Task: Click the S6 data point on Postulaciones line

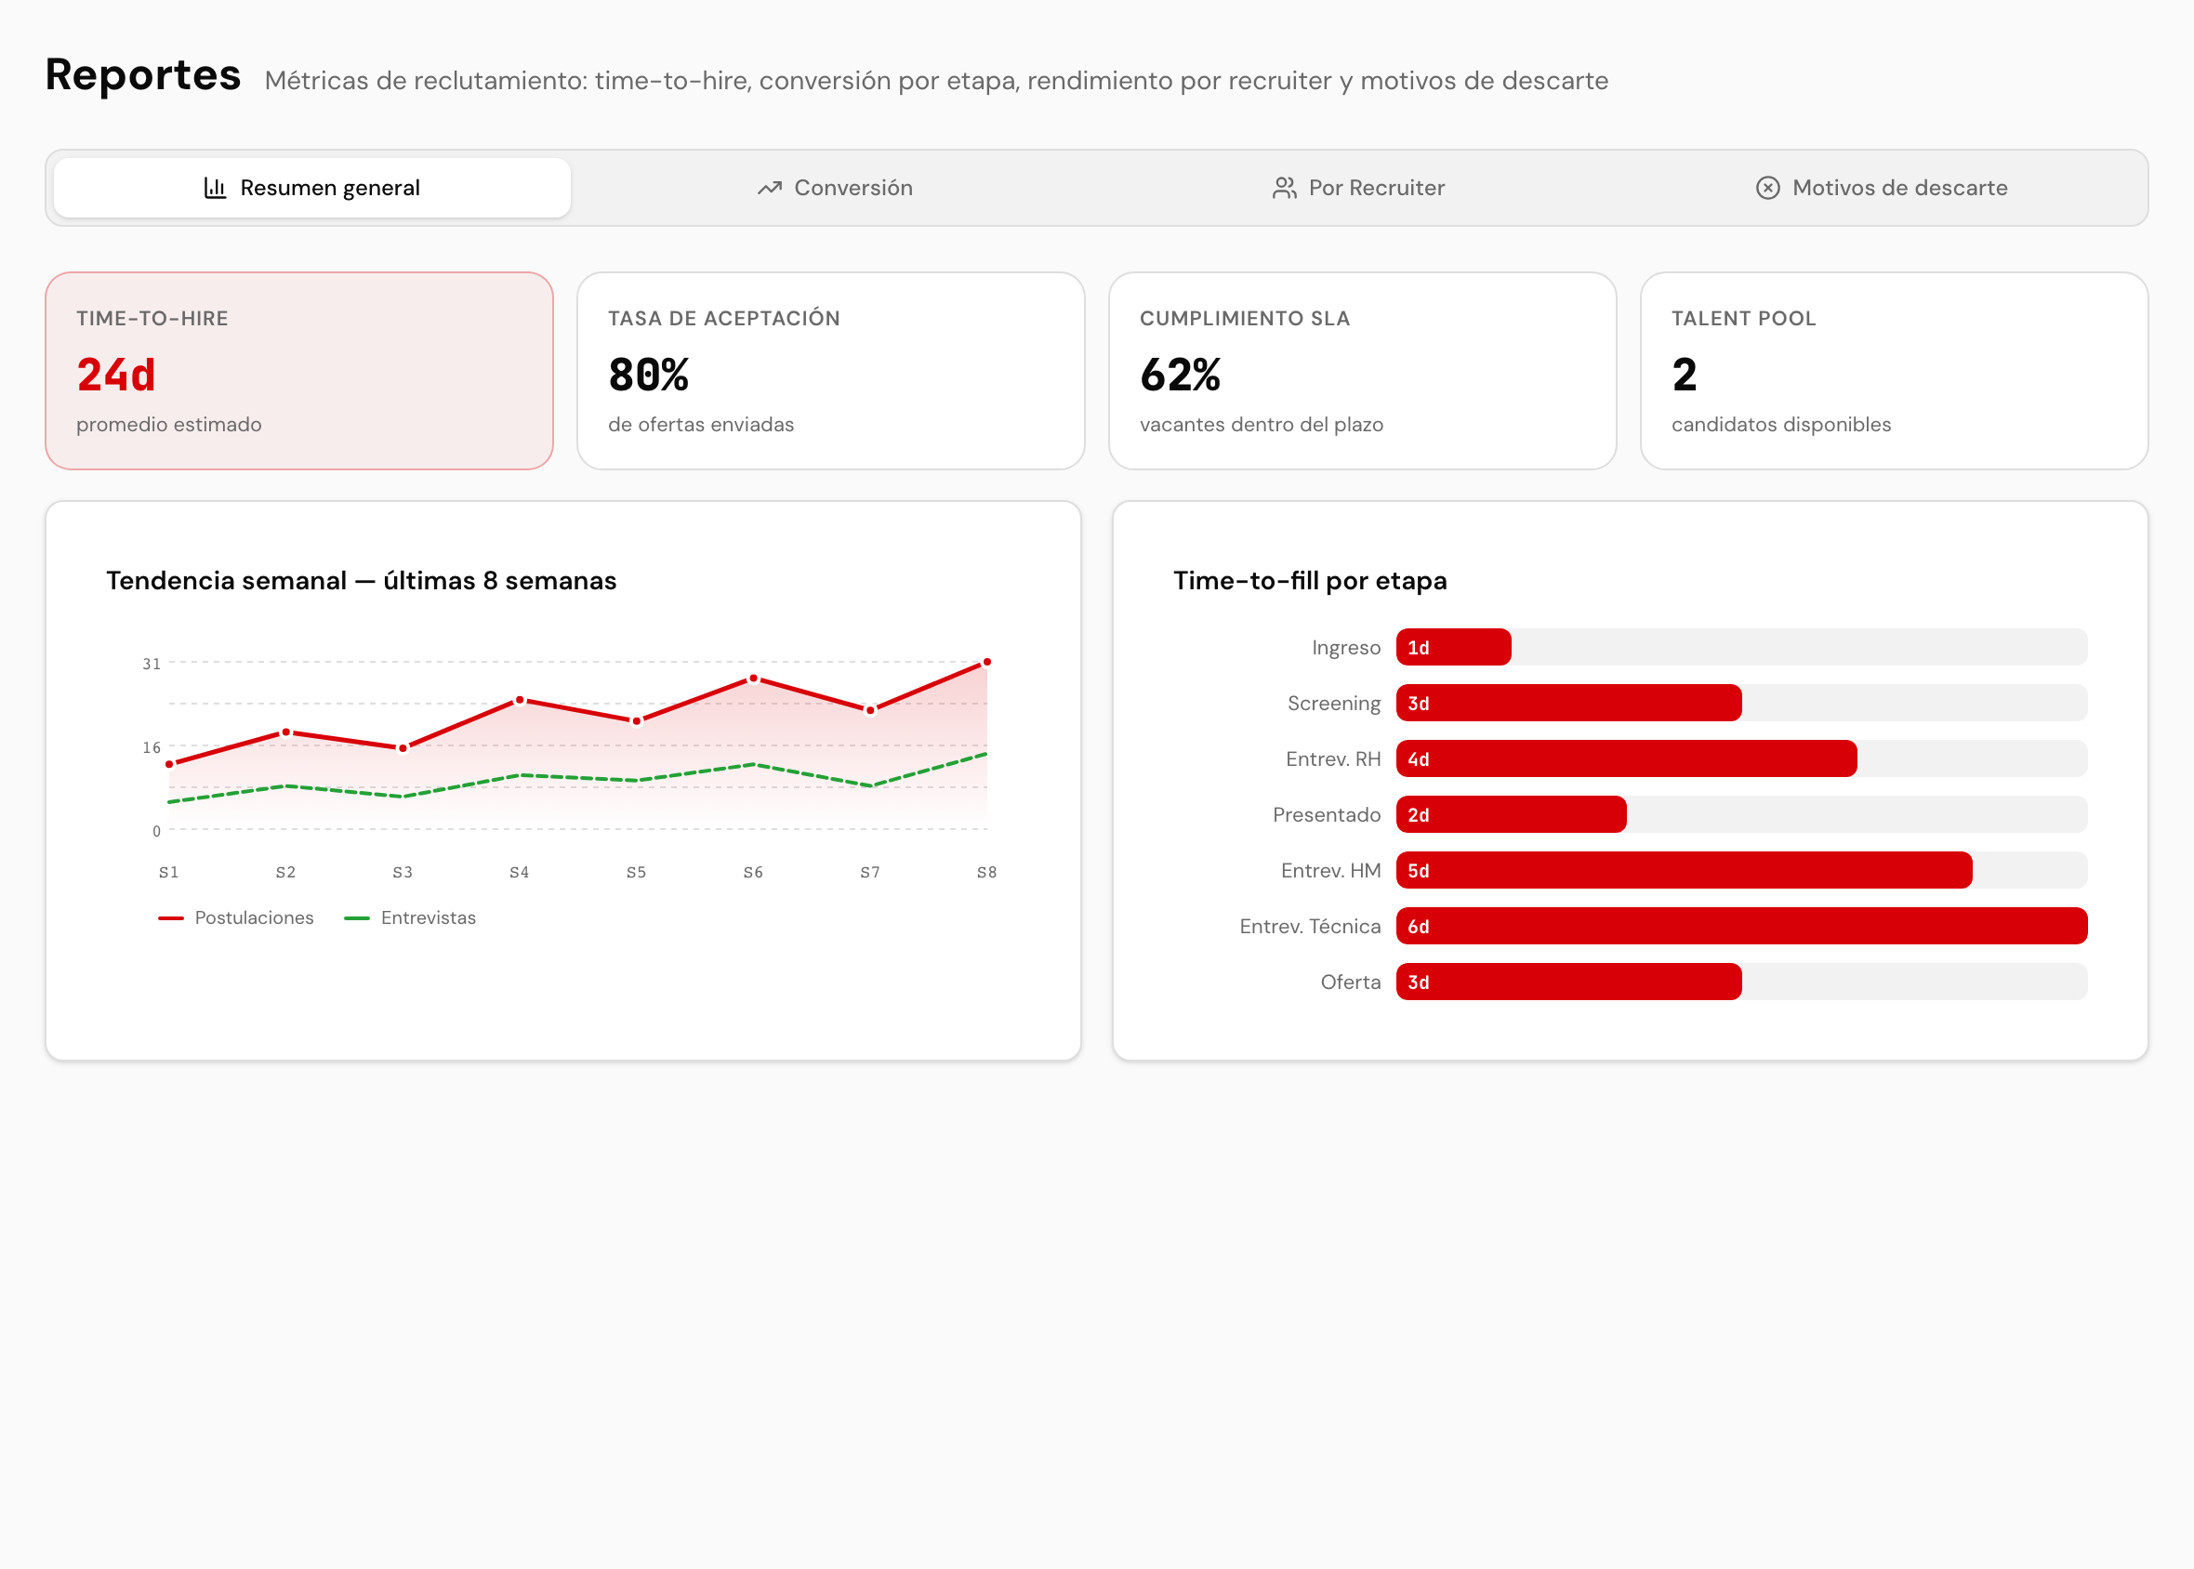Action: 754,679
